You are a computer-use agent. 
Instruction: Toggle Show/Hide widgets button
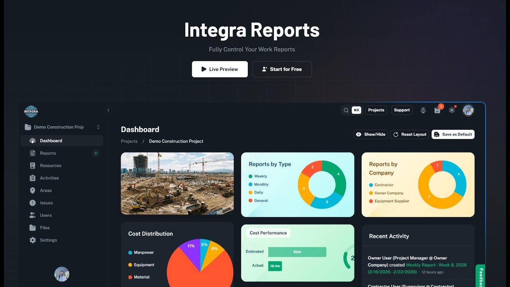point(371,134)
